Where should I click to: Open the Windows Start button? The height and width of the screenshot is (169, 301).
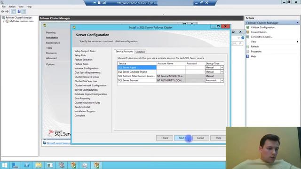(x=5, y=165)
